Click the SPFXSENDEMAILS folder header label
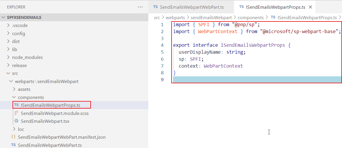342x148 pixels. coord(24,17)
